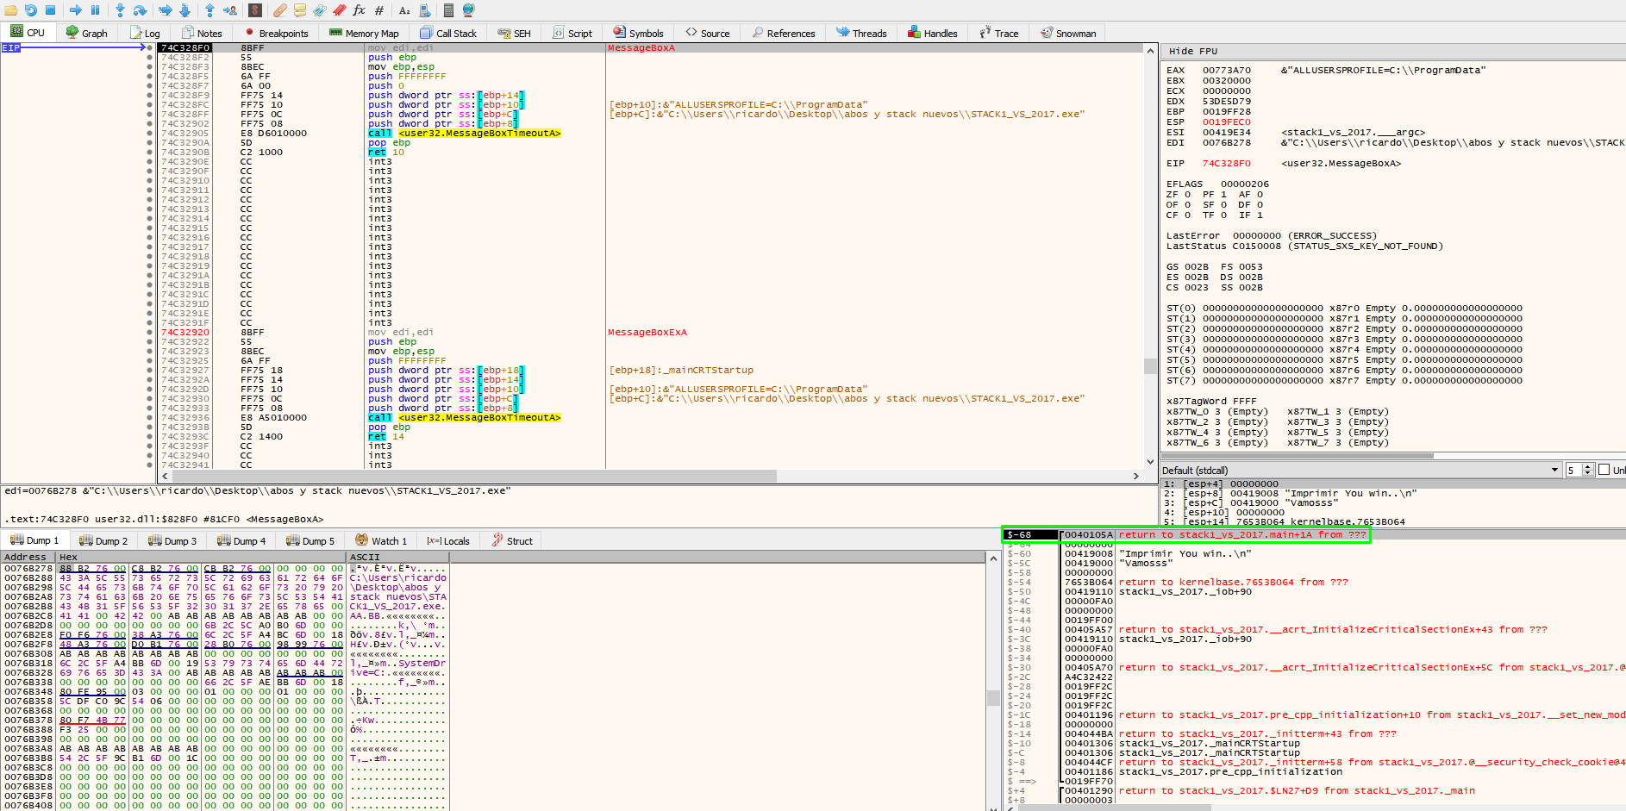Select the Watch 1 tab
This screenshot has height=811, width=1626.
(x=381, y=540)
